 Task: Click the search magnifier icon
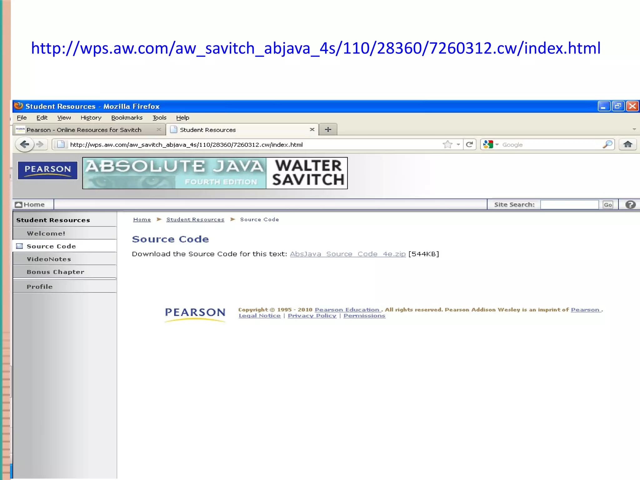607,144
